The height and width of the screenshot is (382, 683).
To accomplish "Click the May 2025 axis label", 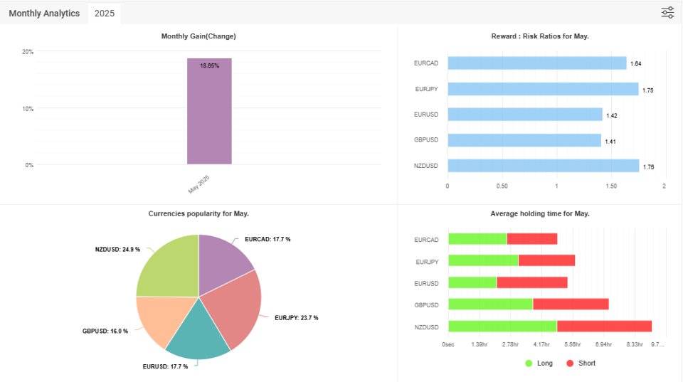I will coord(199,184).
